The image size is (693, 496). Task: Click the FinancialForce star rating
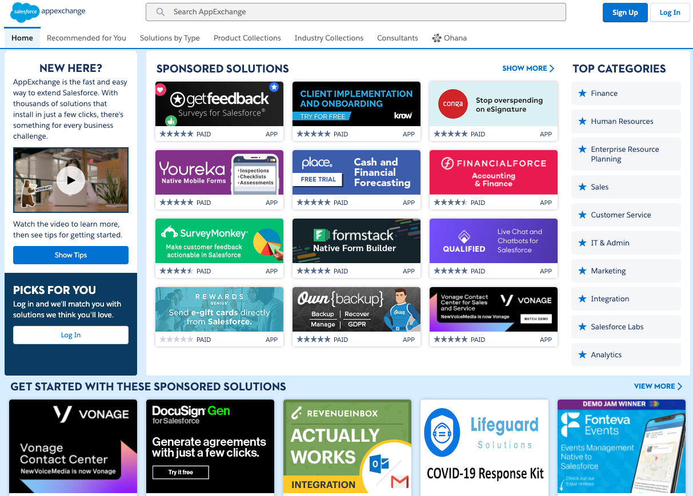[451, 203]
